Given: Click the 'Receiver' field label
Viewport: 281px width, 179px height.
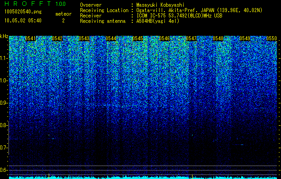Looking at the screenshot, I should pos(91,16).
